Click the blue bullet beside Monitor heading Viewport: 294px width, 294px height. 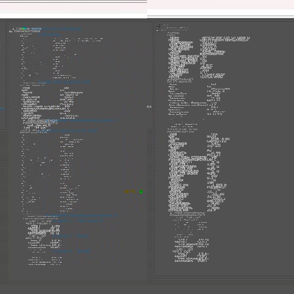click(40, 35)
